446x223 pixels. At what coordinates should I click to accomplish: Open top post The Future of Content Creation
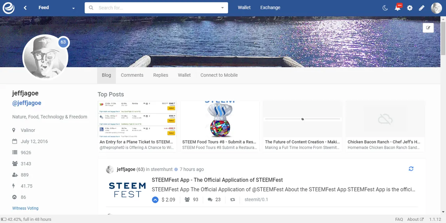click(302, 126)
